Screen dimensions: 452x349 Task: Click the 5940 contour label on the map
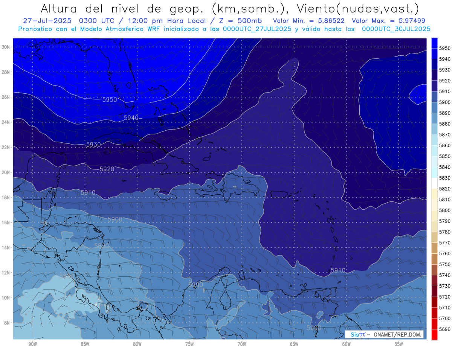point(131,118)
